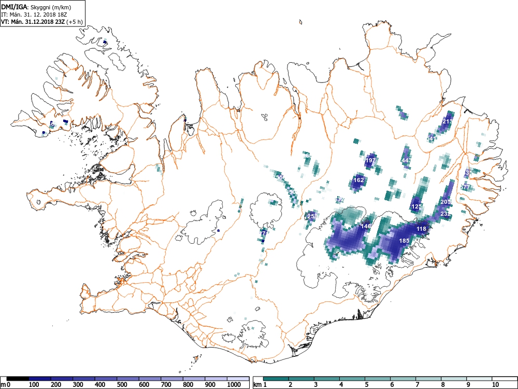
Task: Click the black 0–100 m legend swatch
Action: coord(18,379)
